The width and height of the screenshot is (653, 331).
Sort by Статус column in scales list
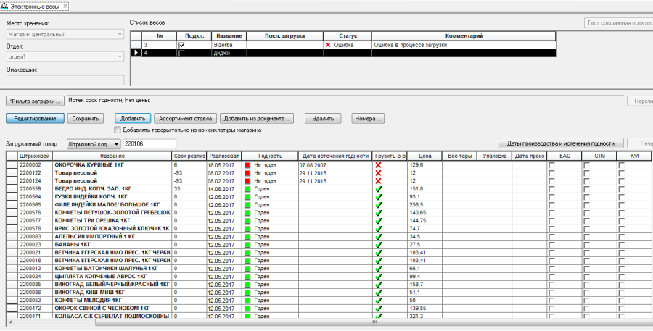[348, 36]
